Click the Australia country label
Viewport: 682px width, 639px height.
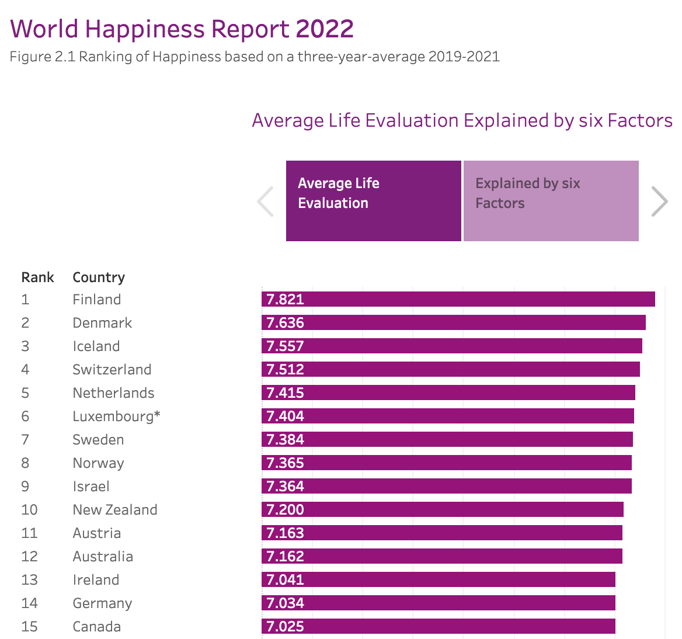pos(103,557)
